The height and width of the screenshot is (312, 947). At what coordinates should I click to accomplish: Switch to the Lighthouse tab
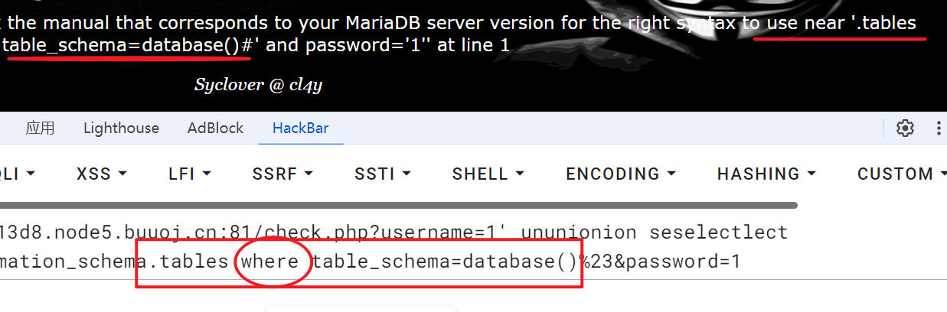point(121,128)
